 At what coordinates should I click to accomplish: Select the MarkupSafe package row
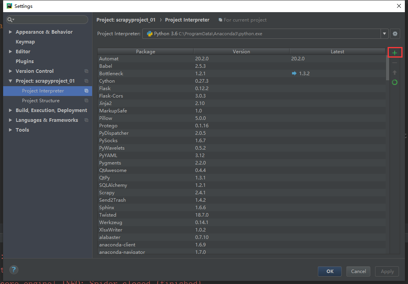(241, 111)
